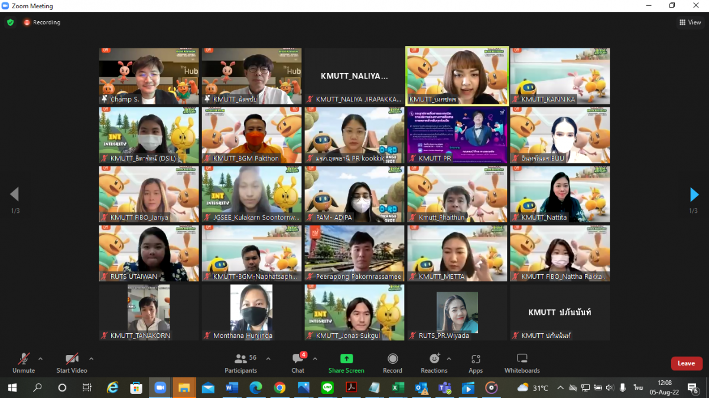Open Microsoft Teams from the taskbar
The height and width of the screenshot is (398, 709).
click(444, 387)
